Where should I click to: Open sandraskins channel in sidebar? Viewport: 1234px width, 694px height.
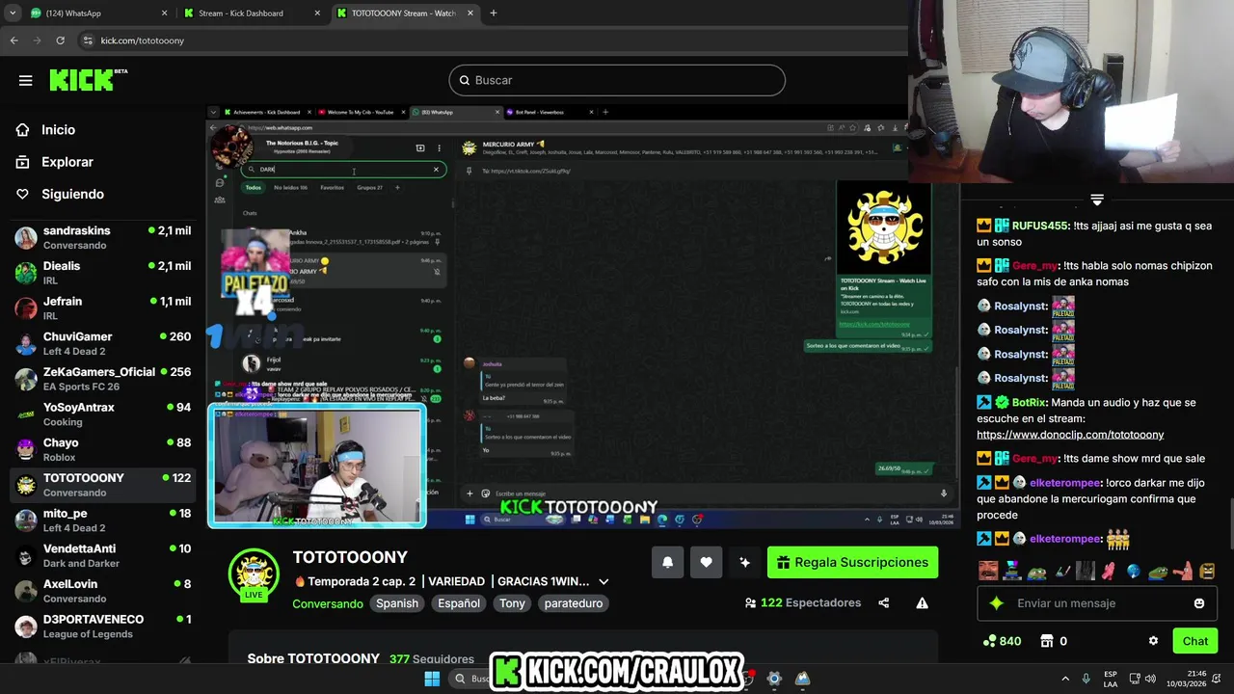102,238
